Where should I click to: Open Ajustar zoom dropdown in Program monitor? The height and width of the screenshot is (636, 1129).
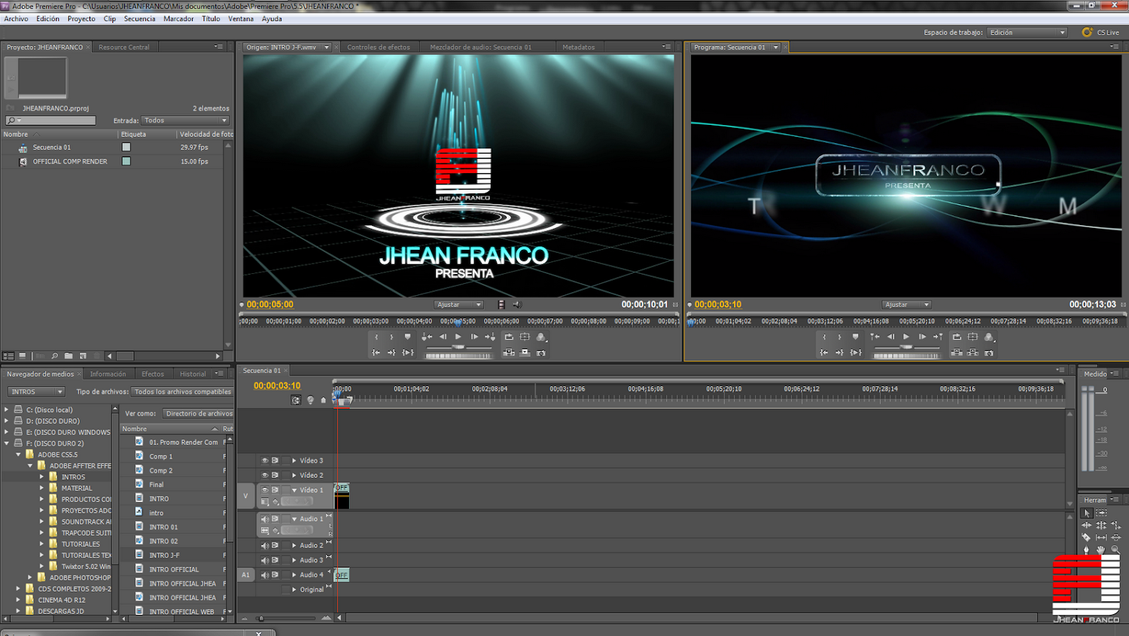pyautogui.click(x=907, y=305)
